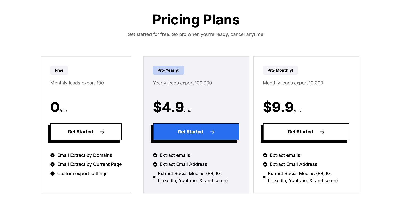The height and width of the screenshot is (204, 396).
Task: Click the $4.9 price in Pro(Yearly)
Action: [x=168, y=107]
